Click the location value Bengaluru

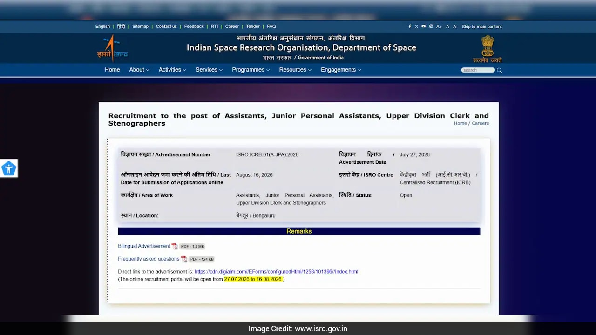256,216
